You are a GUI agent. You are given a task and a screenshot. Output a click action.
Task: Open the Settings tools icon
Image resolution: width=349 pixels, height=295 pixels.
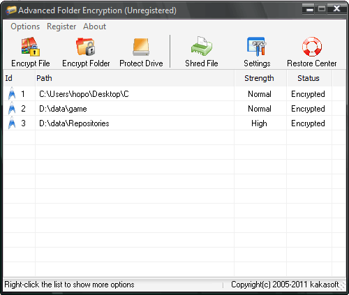(257, 47)
